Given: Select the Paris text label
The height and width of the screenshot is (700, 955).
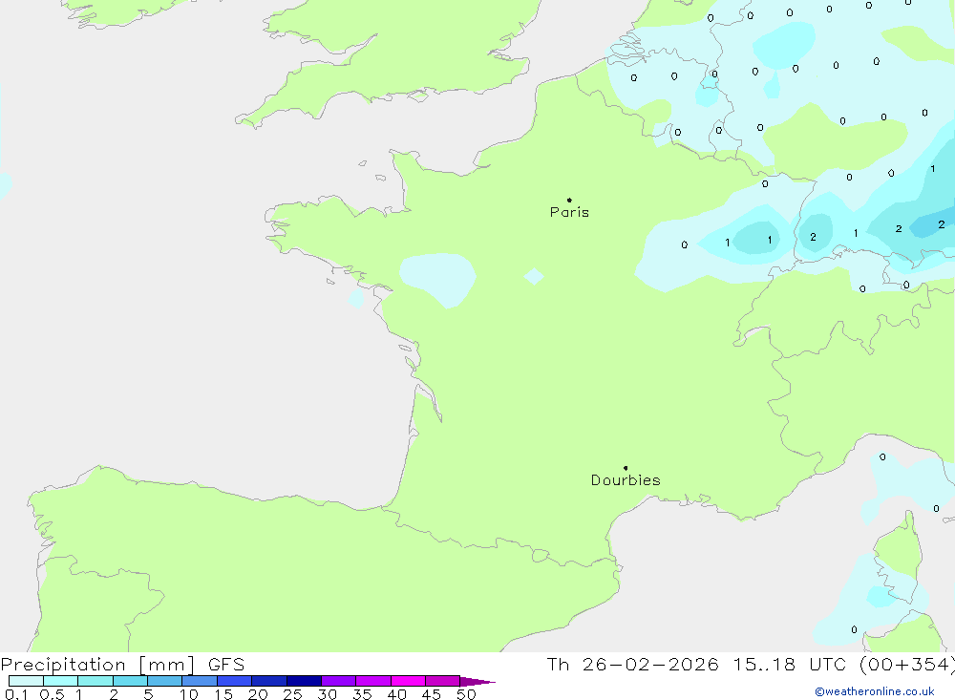Looking at the screenshot, I should [x=569, y=213].
